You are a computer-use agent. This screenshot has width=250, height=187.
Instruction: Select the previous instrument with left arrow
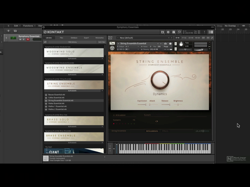tap(158, 44)
